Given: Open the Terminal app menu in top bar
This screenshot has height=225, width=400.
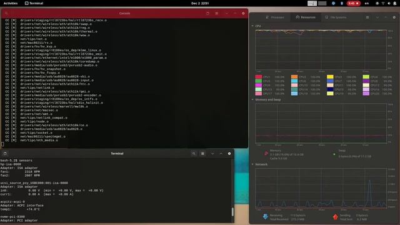Looking at the screenshot, I should click(34, 3).
